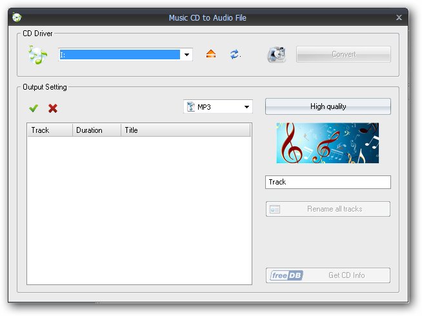Click the freeDB logo
The height and width of the screenshot is (316, 422).
(286, 275)
